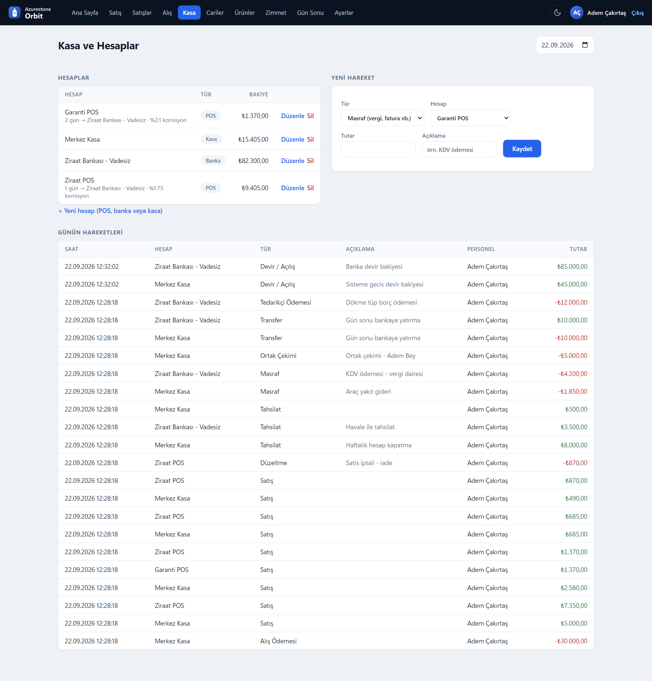Open Ayarlar settings page
The image size is (652, 681).
point(344,13)
